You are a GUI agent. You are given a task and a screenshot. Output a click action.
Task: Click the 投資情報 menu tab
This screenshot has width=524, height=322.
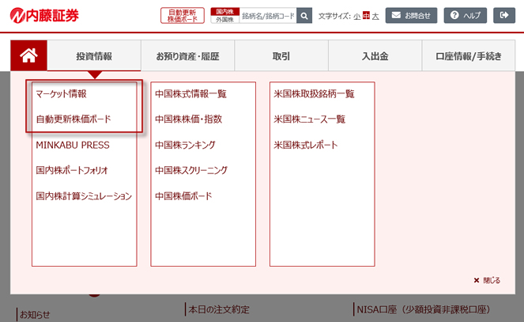[94, 56]
